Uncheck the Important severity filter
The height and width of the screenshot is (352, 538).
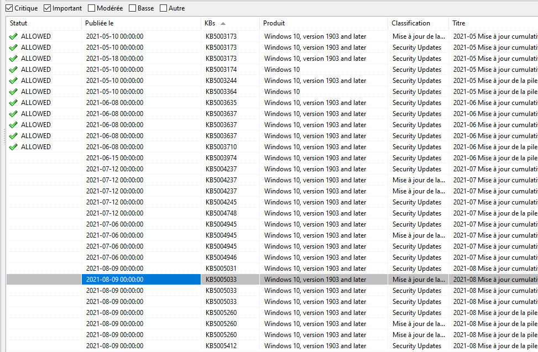[48, 8]
